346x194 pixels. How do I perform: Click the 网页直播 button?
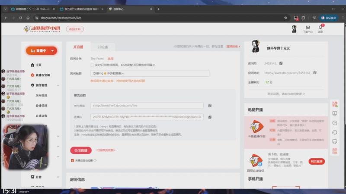tap(317, 161)
